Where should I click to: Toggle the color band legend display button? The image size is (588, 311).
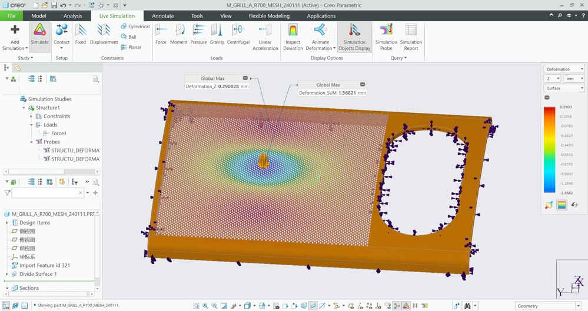point(562,205)
